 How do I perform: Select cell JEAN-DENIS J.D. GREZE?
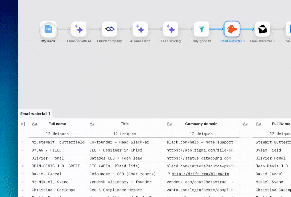(58, 166)
